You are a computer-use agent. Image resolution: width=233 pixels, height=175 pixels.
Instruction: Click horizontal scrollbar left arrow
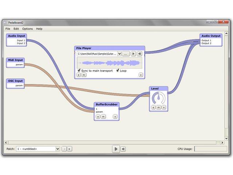tap(6, 143)
